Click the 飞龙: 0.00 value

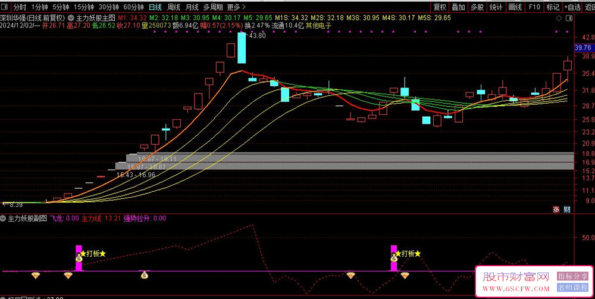(64, 219)
